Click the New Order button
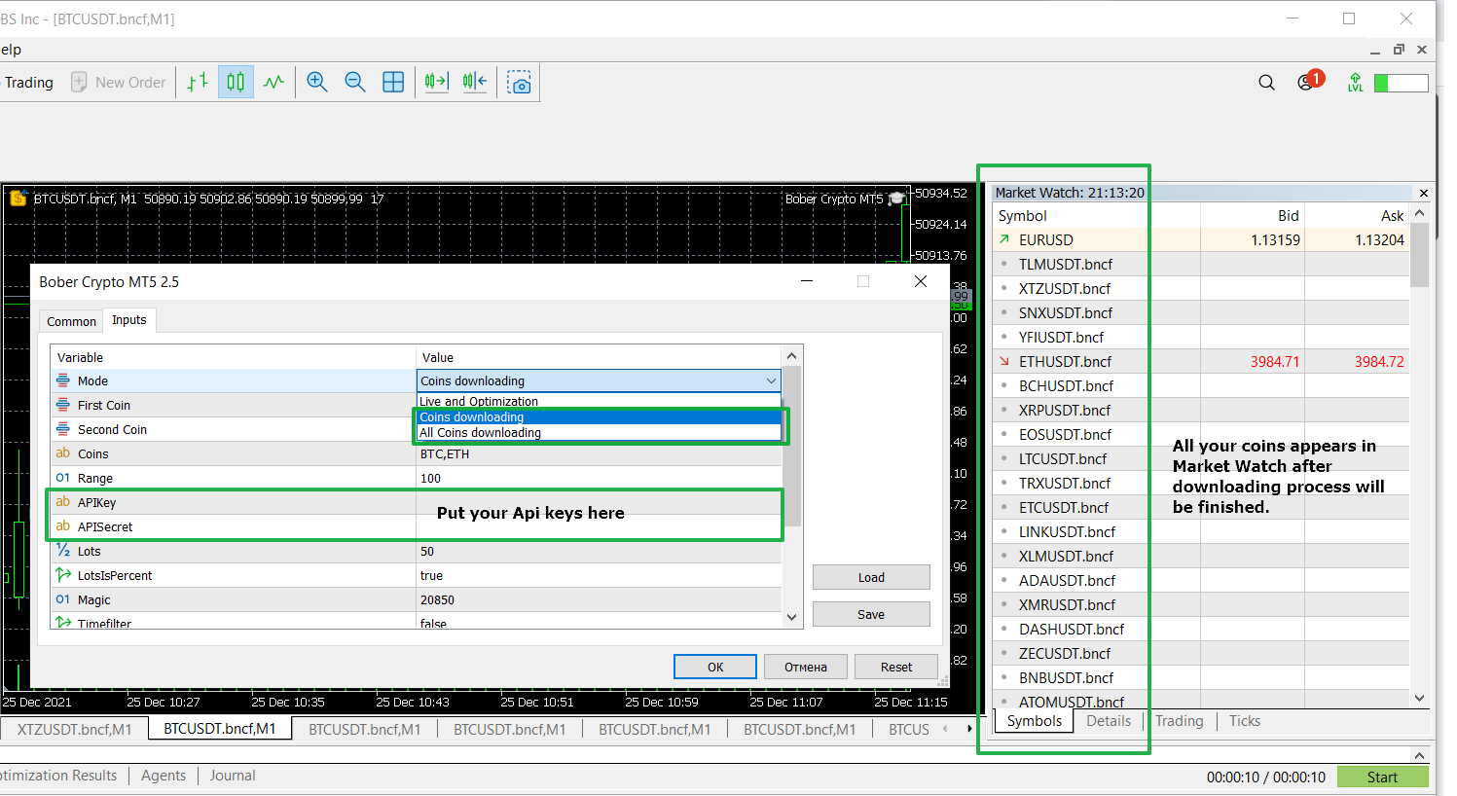The width and height of the screenshot is (1457, 796). (x=119, y=83)
